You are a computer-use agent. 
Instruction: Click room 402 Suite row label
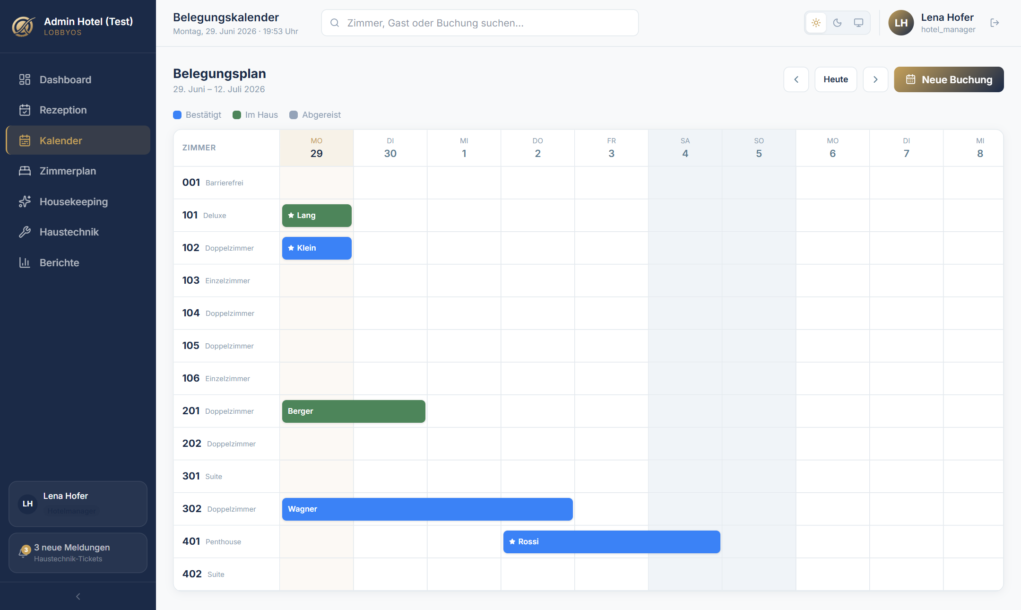click(226, 574)
